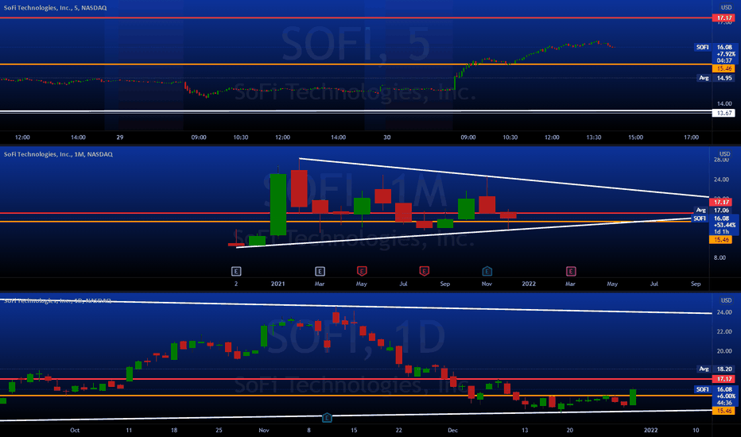Viewport: 741px width, 437px height.
Task: Select the white 13.67 horizontal line on the 5-minute chart
Action: pyautogui.click(x=355, y=111)
